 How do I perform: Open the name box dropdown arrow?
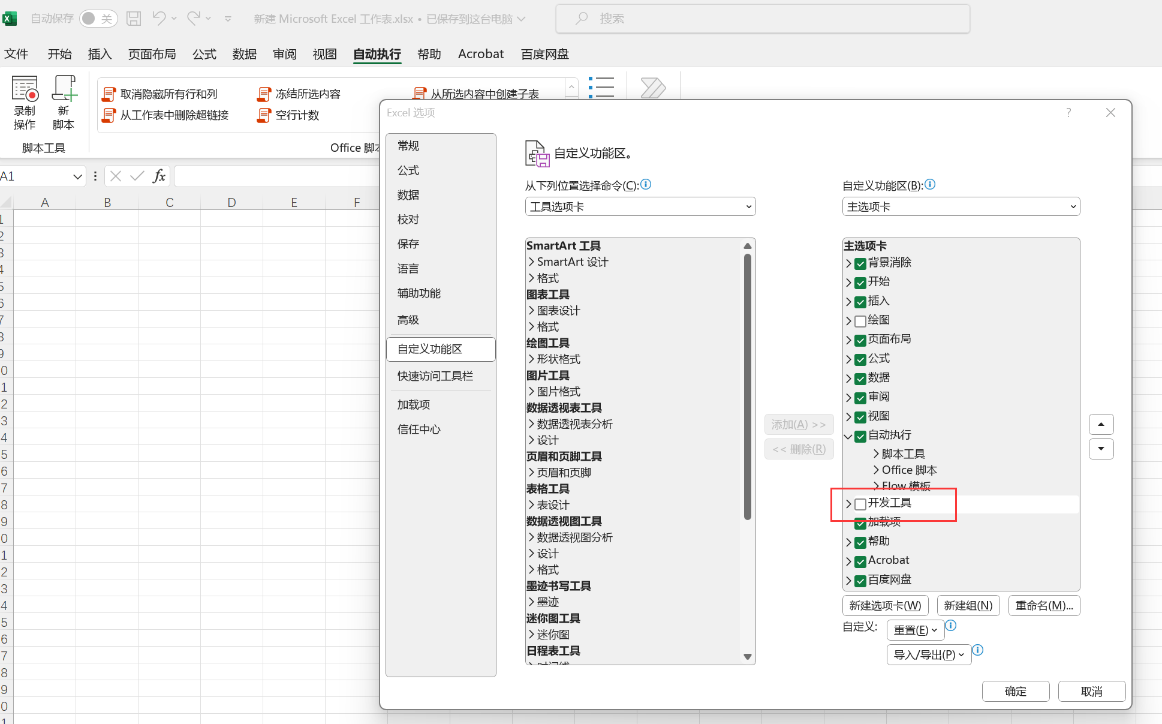tap(77, 176)
